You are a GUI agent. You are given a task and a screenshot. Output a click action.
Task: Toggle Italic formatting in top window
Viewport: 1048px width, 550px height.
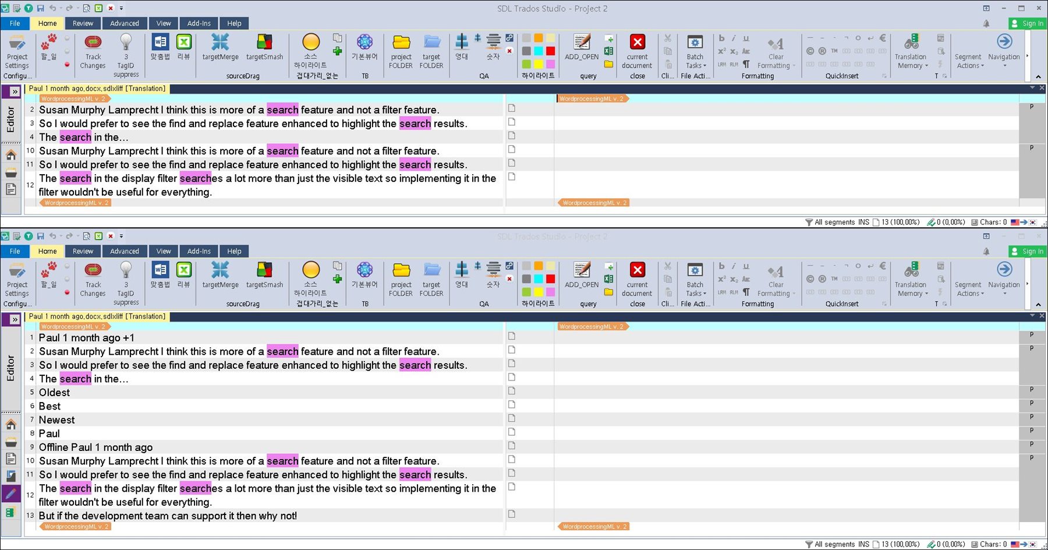[x=734, y=38]
